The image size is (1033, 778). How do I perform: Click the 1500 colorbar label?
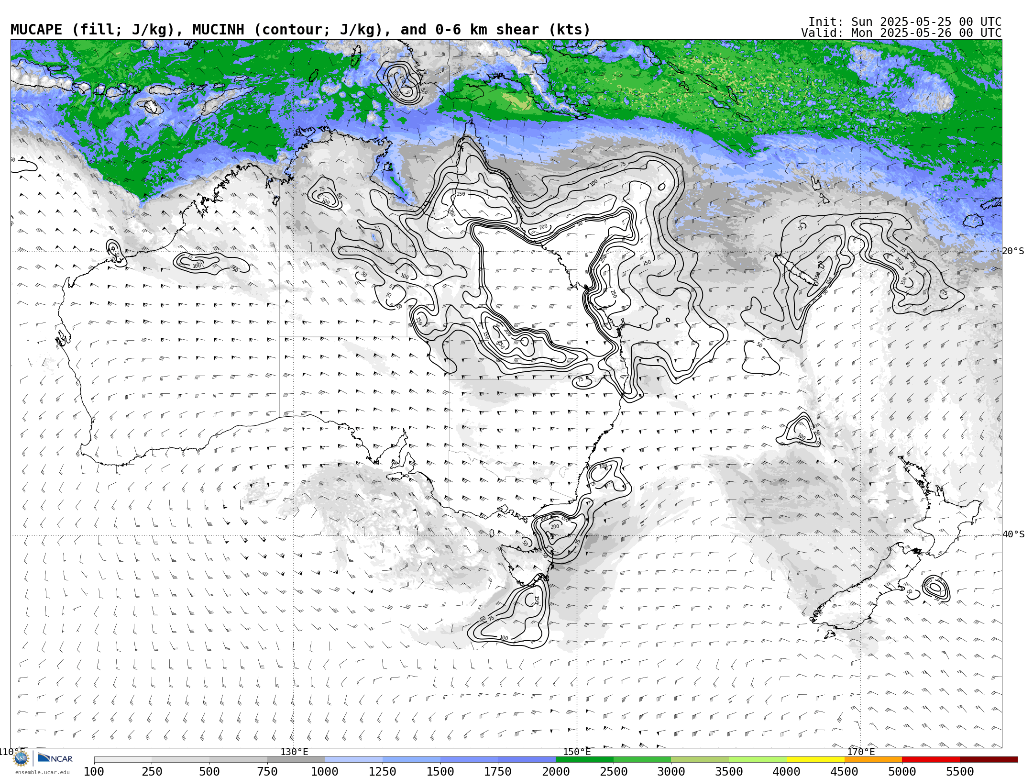[x=440, y=771]
